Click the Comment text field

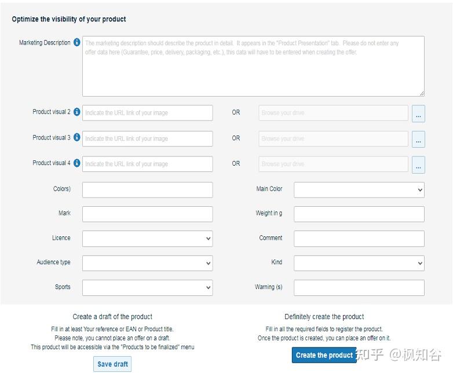click(359, 239)
